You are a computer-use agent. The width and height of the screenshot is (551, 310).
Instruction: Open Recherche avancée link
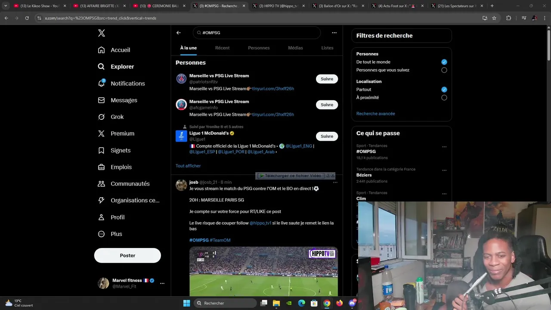point(375,114)
